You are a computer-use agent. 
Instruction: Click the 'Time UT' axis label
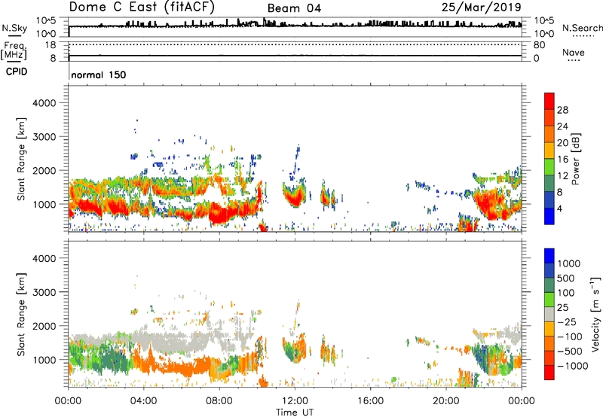[x=295, y=412]
